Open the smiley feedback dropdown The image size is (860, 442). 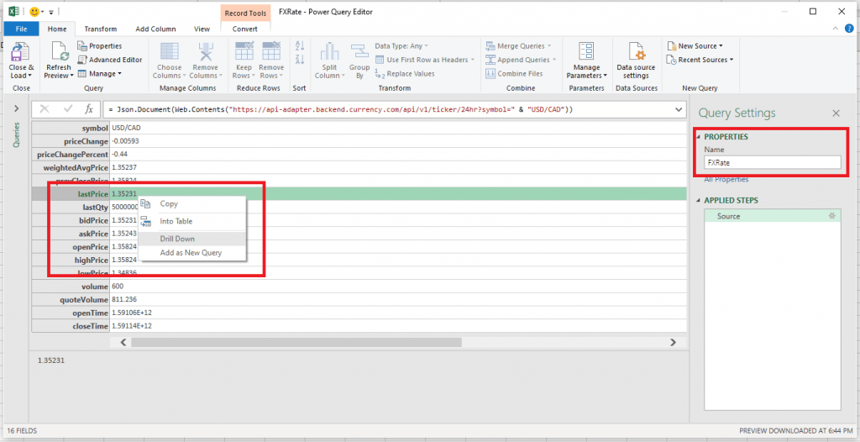click(35, 12)
